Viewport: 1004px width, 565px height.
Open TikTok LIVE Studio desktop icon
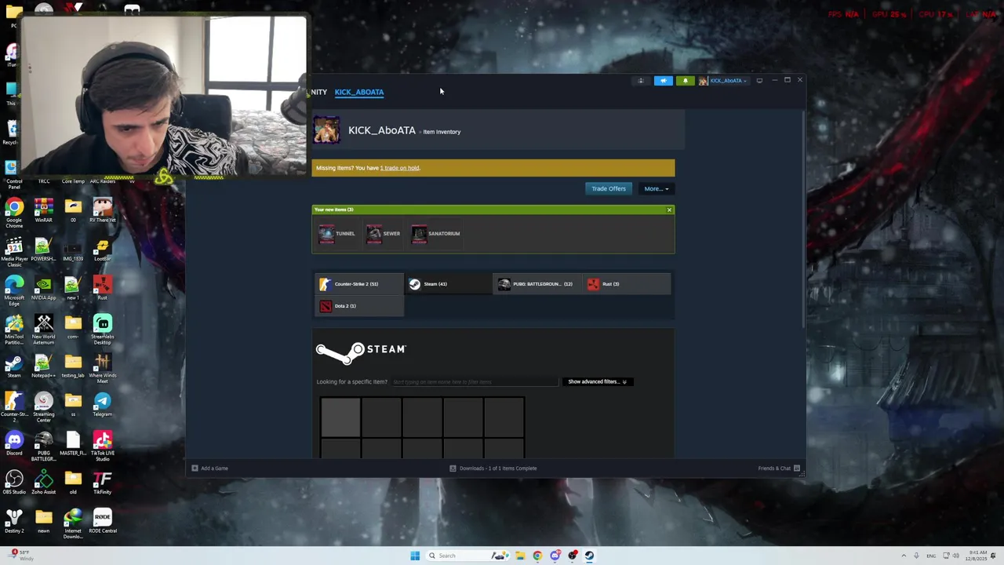(x=102, y=447)
